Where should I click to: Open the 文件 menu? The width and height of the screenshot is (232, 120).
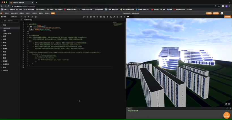[x=7, y=13]
